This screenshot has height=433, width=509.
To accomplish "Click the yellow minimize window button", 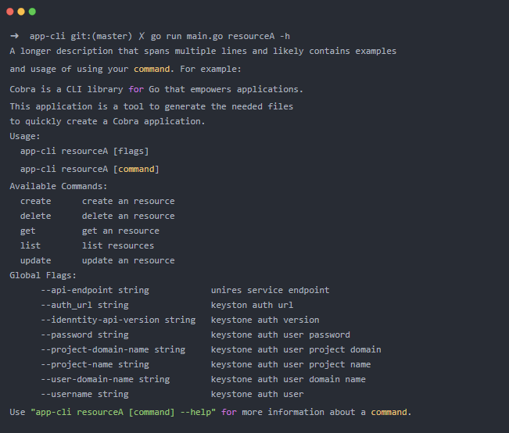I will click(x=21, y=12).
